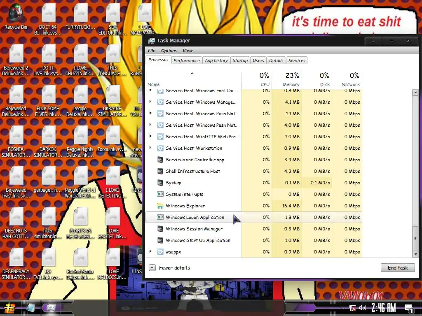
Task: Open the Options menu
Action: click(169, 51)
